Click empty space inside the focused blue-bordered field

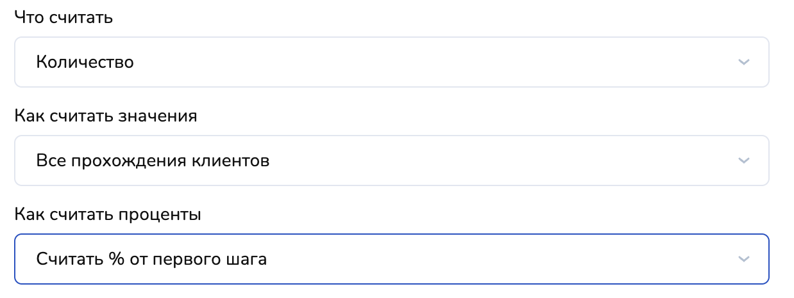point(481,259)
